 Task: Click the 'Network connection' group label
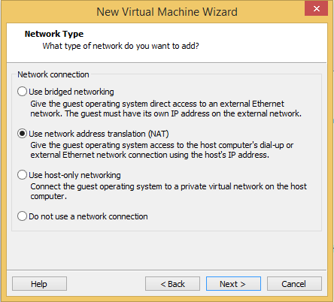[53, 74]
